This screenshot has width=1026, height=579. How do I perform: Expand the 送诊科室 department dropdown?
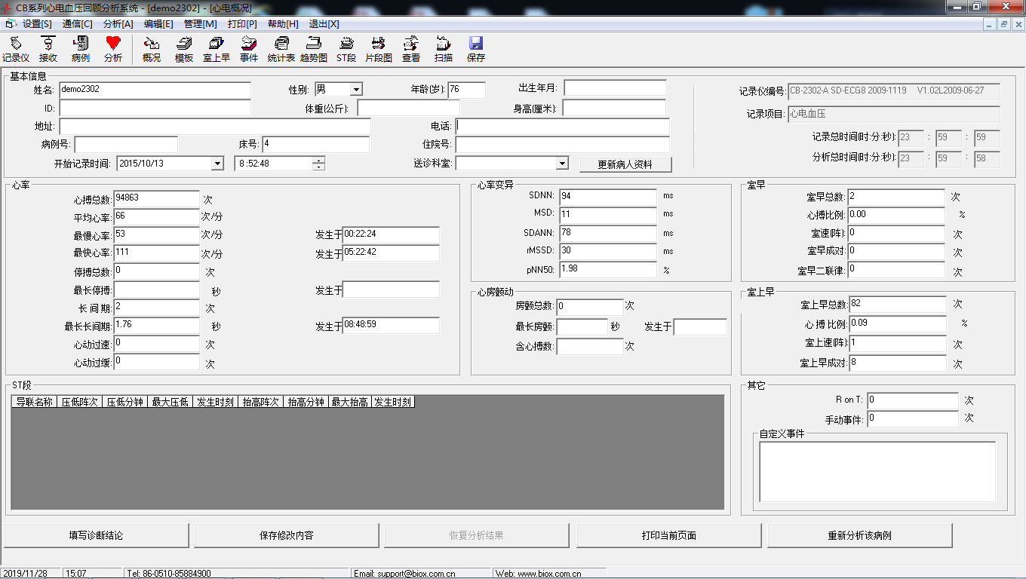click(x=562, y=164)
